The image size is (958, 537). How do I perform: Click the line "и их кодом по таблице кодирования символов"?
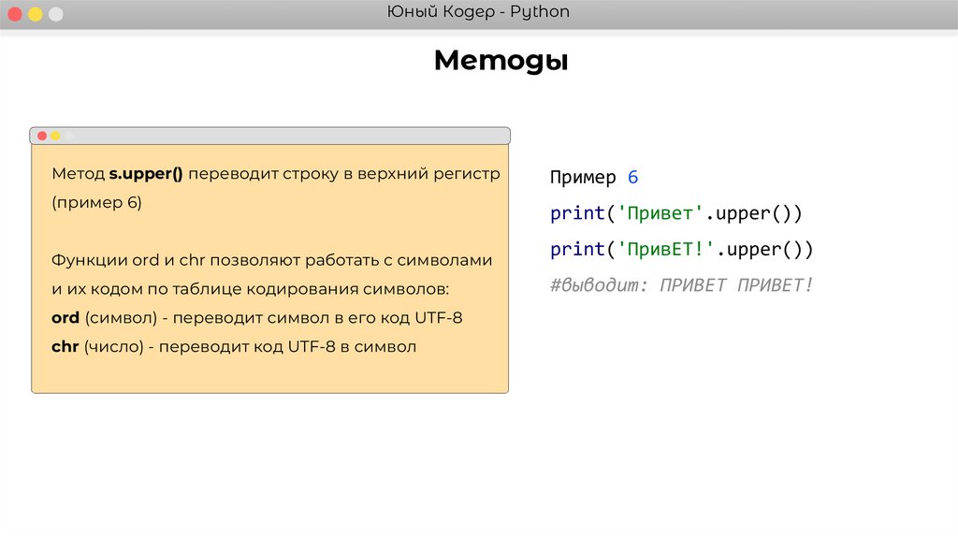[251, 289]
